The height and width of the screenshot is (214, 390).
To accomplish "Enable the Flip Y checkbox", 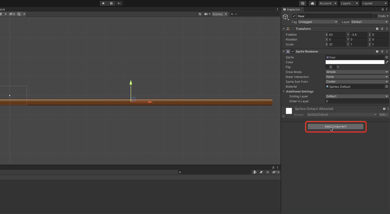I will pos(335,67).
